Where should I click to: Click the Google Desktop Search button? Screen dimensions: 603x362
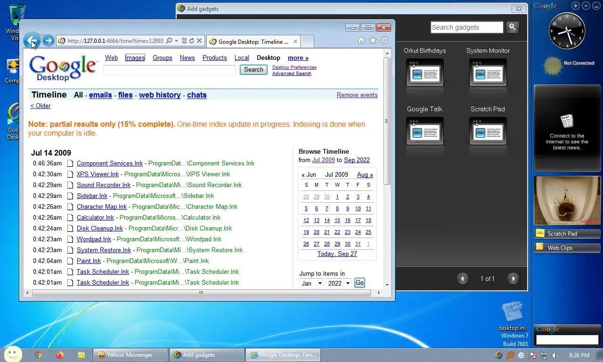pyautogui.click(x=253, y=70)
